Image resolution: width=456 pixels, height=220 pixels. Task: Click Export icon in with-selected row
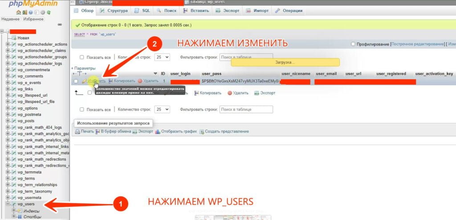[x=256, y=93]
